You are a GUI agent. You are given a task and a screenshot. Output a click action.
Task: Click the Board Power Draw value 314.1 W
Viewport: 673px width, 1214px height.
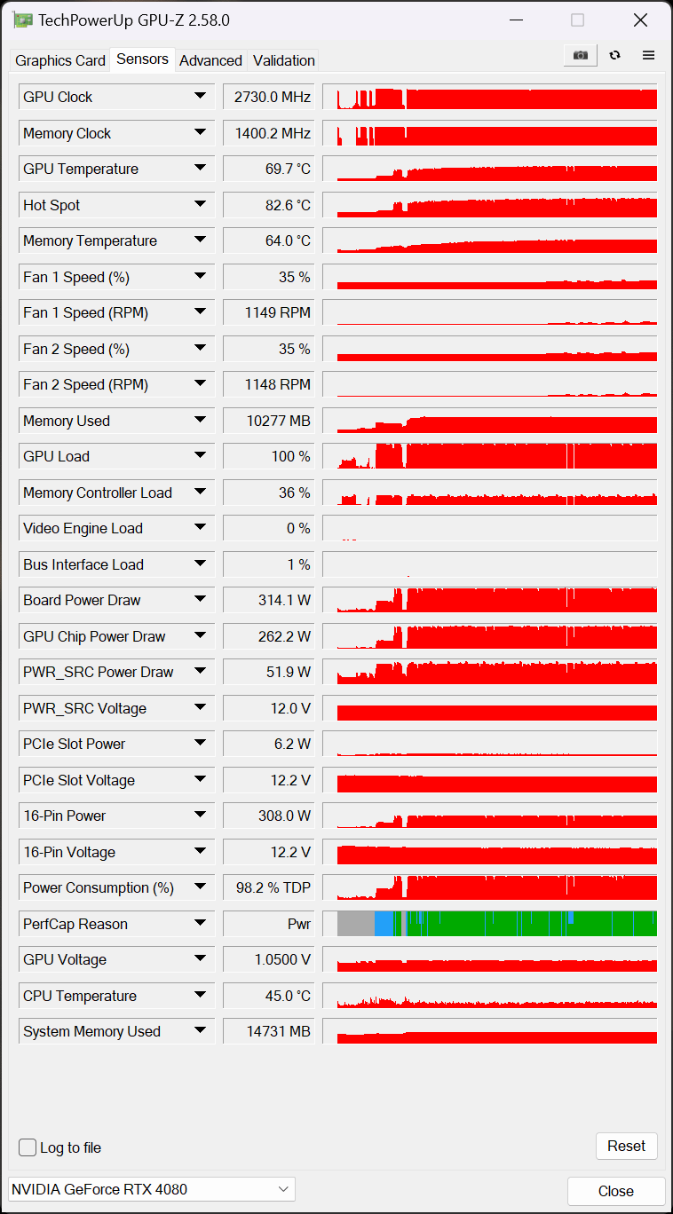click(x=269, y=600)
